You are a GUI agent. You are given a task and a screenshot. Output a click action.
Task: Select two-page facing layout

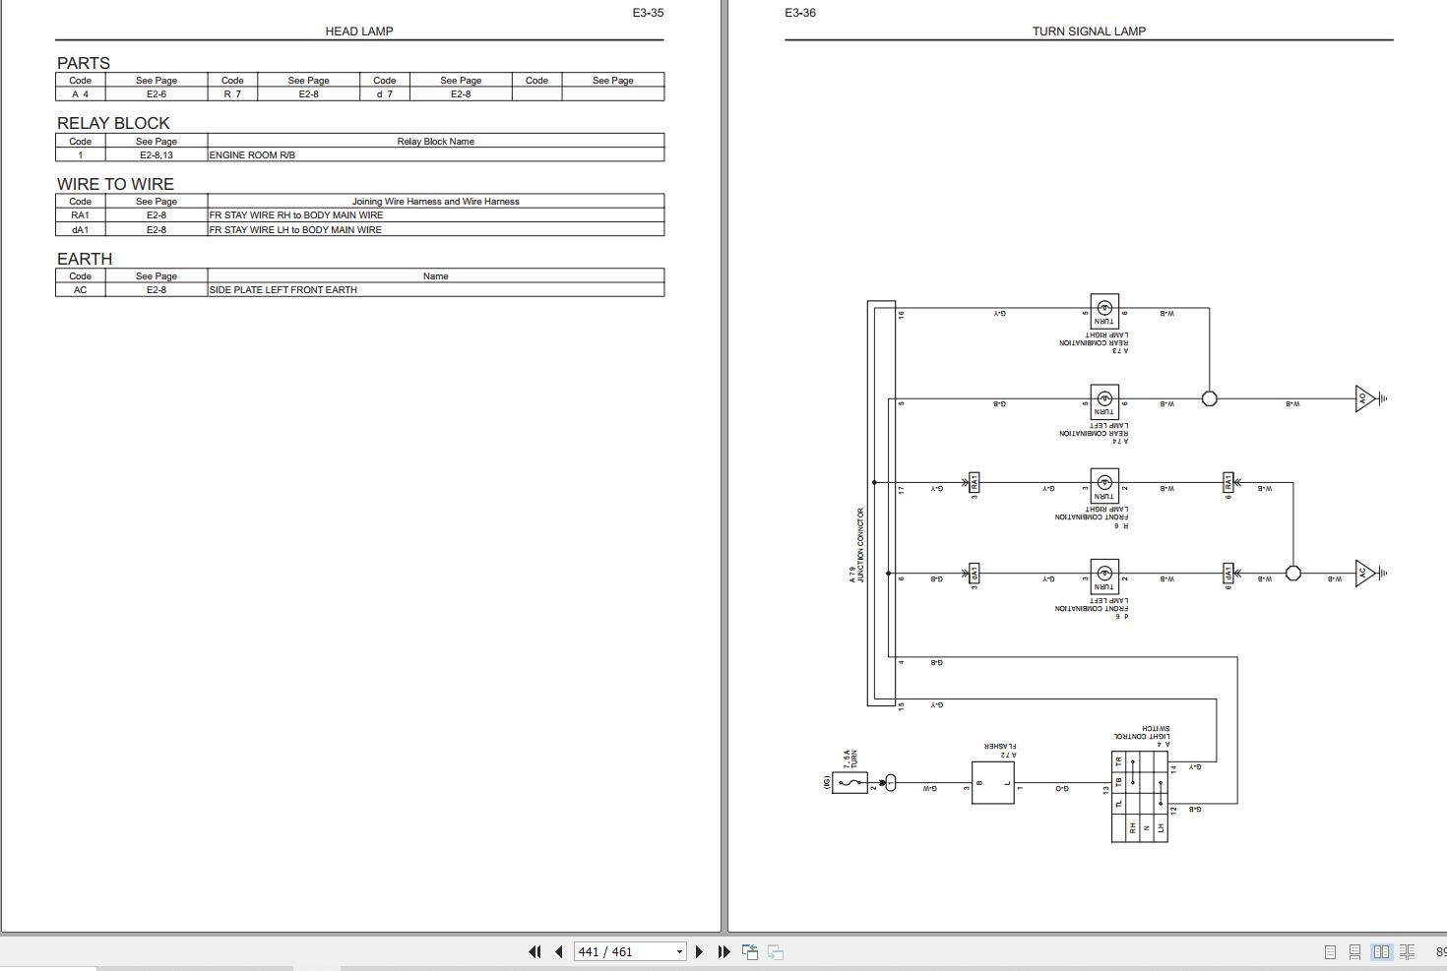click(x=1381, y=951)
